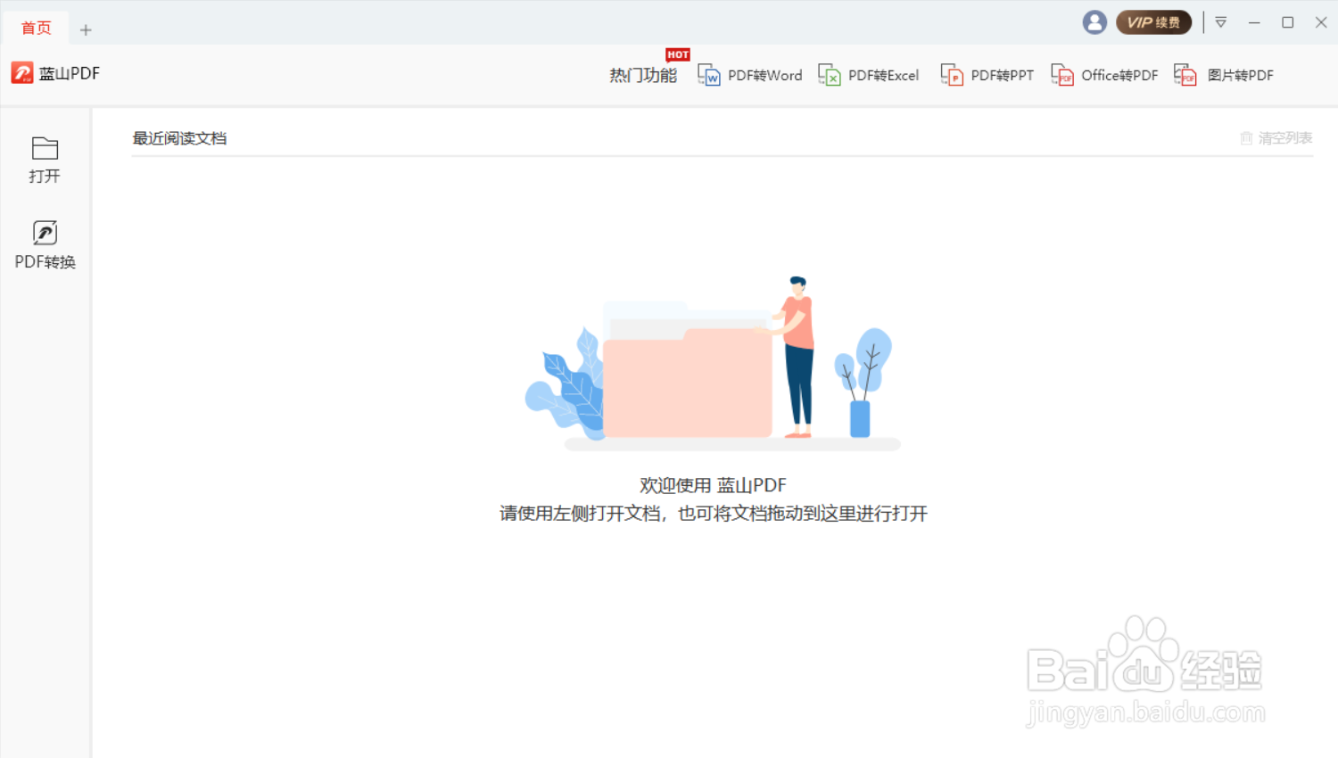
Task: Click the user account avatar icon
Action: (x=1094, y=22)
